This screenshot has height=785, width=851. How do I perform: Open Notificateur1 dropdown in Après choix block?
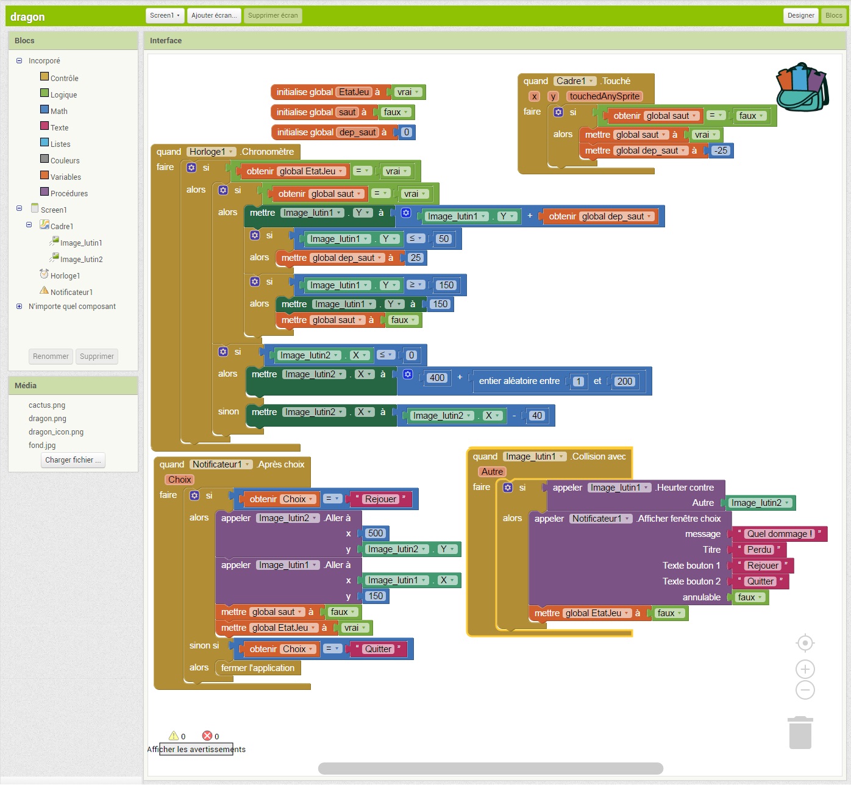pos(247,464)
